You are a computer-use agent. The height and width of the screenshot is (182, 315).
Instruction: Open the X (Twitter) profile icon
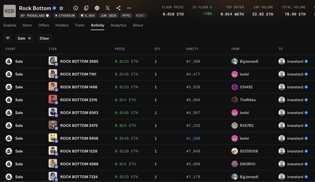[108, 8]
